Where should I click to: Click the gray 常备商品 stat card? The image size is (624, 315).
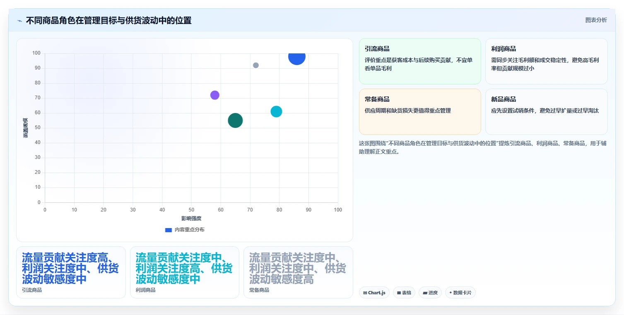coord(298,272)
